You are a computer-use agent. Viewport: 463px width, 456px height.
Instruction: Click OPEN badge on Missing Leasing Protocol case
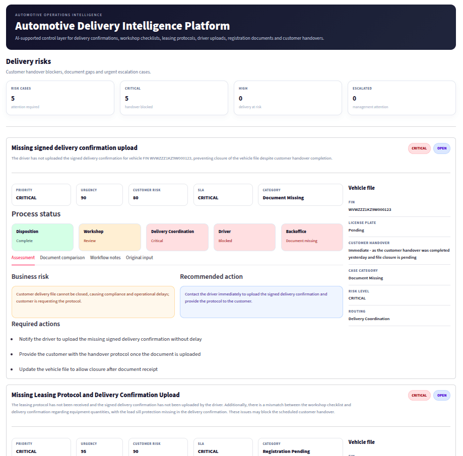(442, 395)
